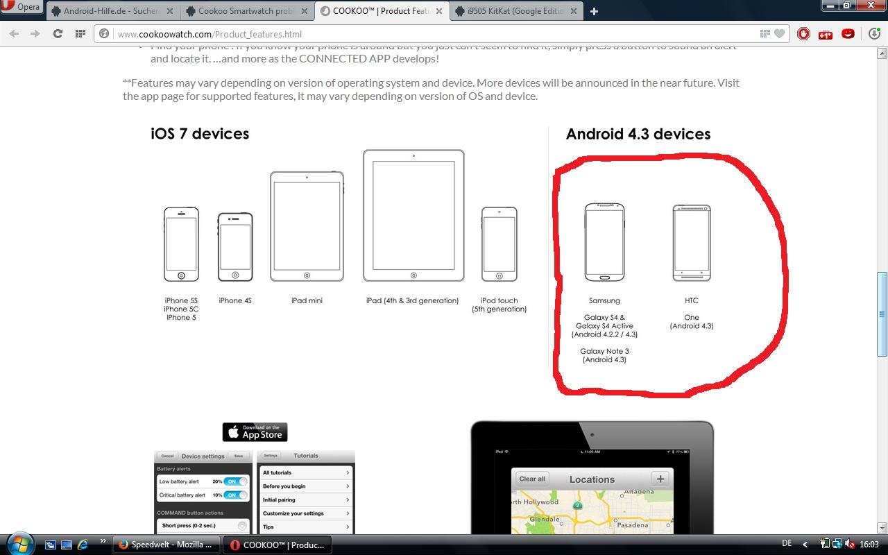
Task: Select the Short press radio option
Action: coord(242,526)
